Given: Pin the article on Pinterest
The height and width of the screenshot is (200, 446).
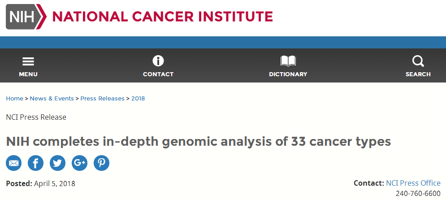Looking at the screenshot, I should point(102,163).
